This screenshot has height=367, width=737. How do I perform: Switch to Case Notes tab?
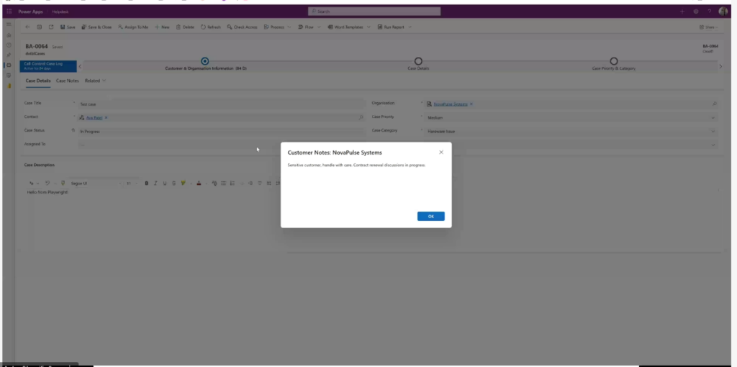click(x=68, y=81)
